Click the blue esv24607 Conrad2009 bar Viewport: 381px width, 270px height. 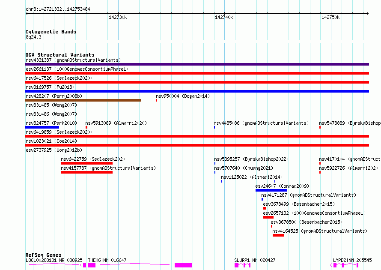pyautogui.click(x=271, y=190)
